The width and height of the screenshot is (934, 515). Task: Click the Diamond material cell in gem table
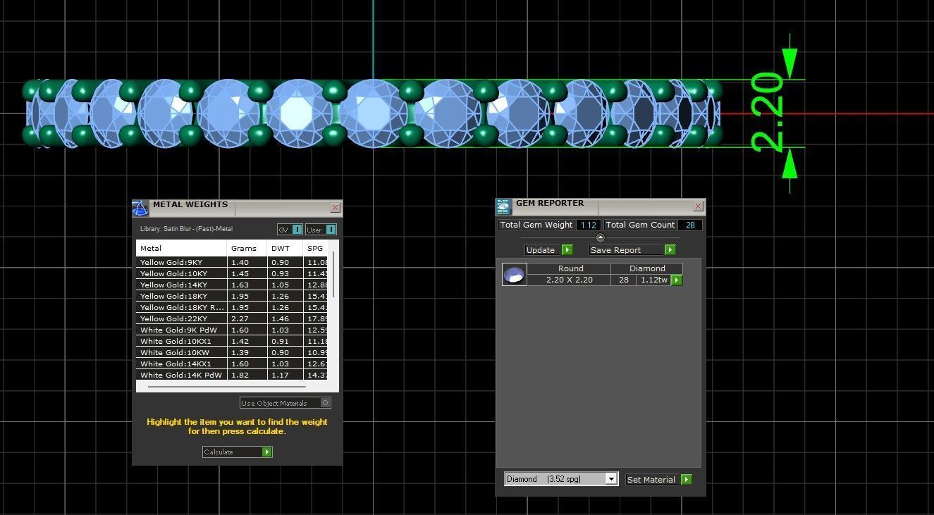pos(647,268)
